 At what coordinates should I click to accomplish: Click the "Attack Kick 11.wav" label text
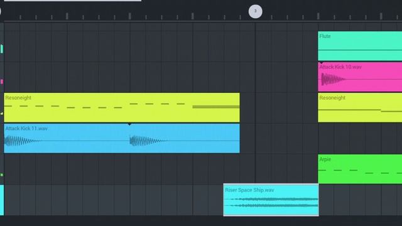click(x=26, y=128)
